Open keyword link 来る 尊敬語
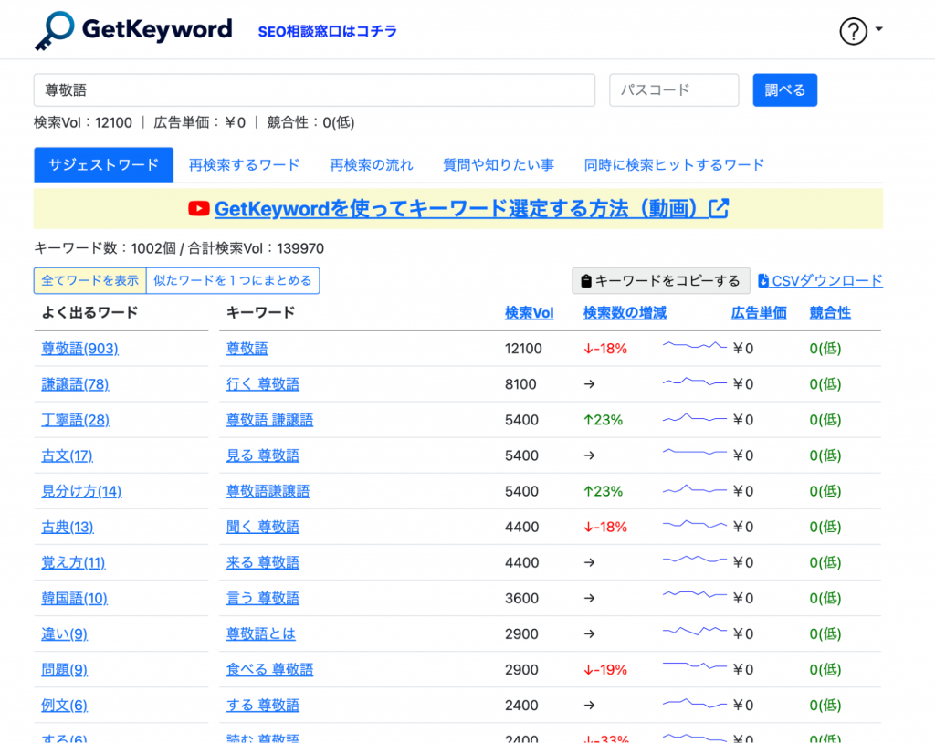 point(262,562)
